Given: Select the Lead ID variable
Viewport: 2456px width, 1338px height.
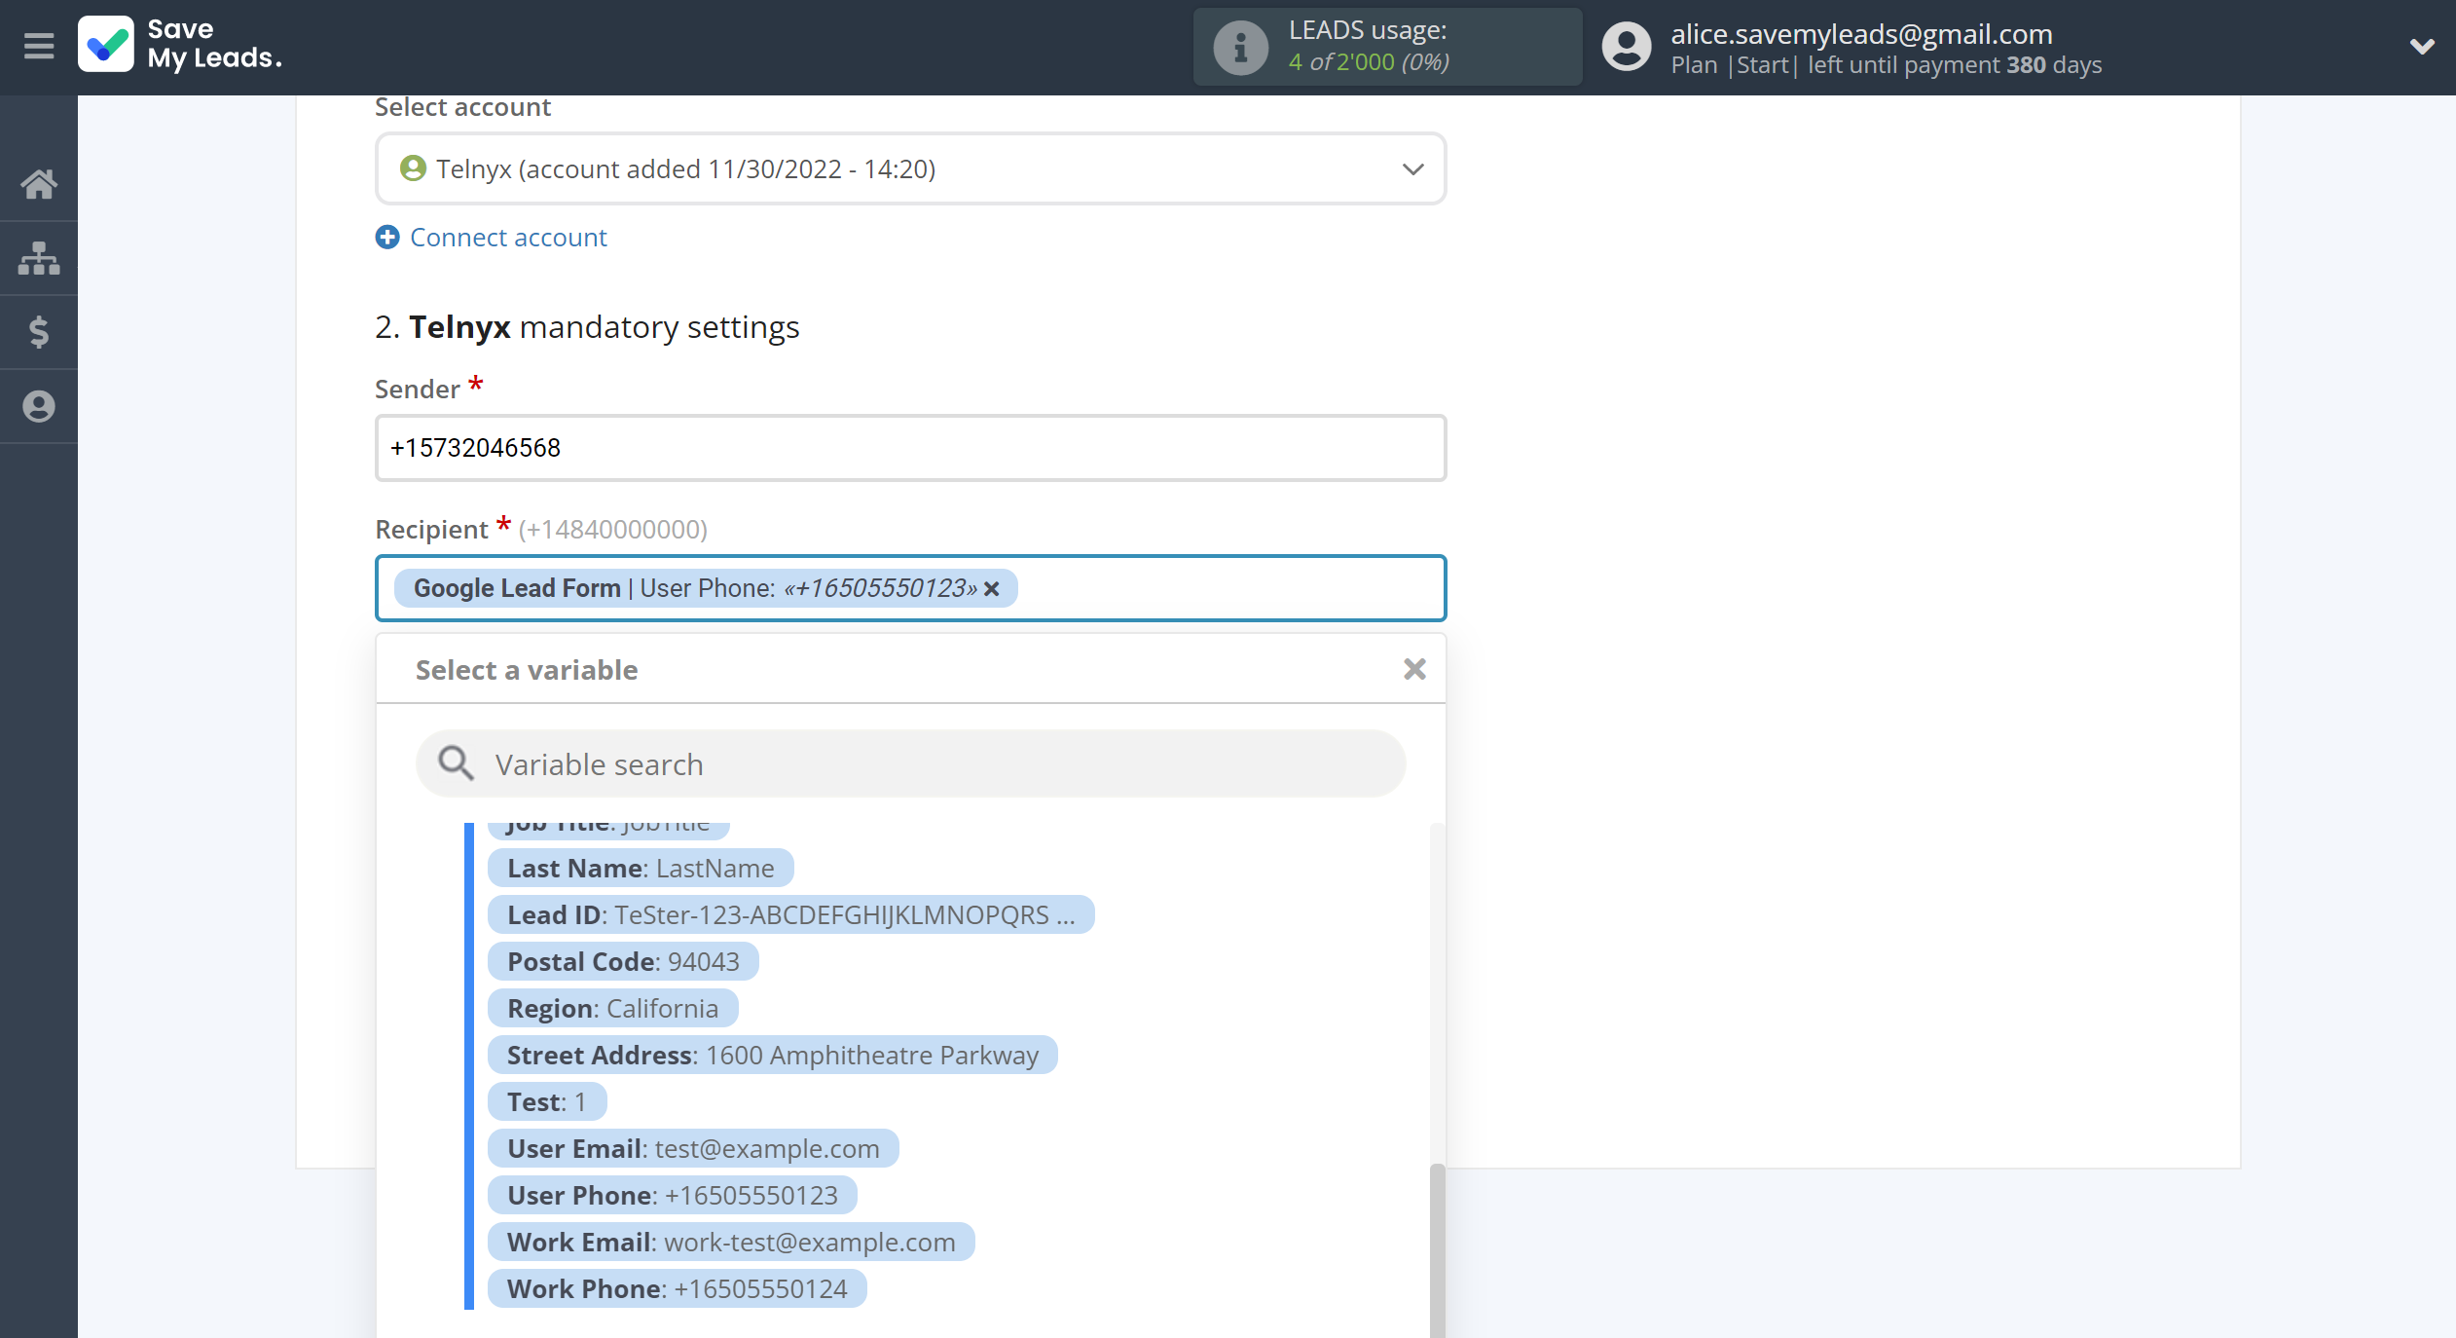Looking at the screenshot, I should [x=790, y=915].
